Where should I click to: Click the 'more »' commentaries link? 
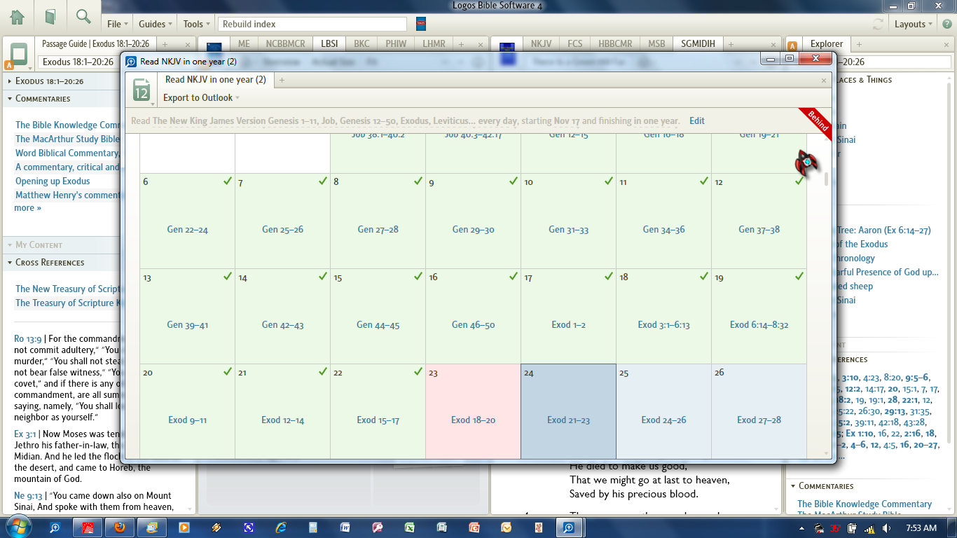coord(28,207)
